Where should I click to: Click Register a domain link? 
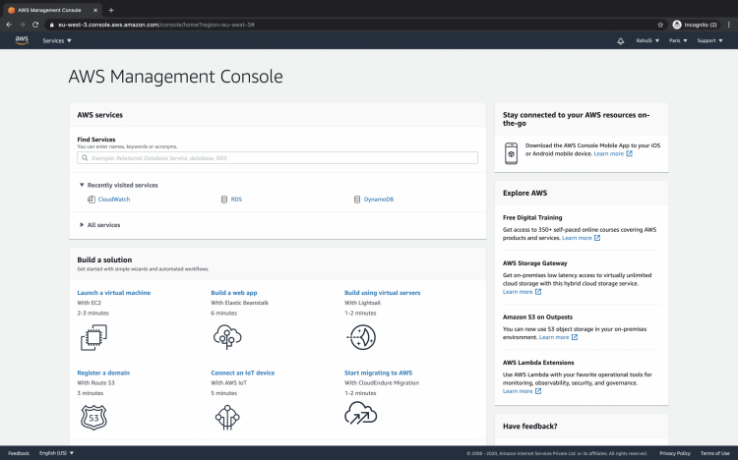[x=103, y=373]
